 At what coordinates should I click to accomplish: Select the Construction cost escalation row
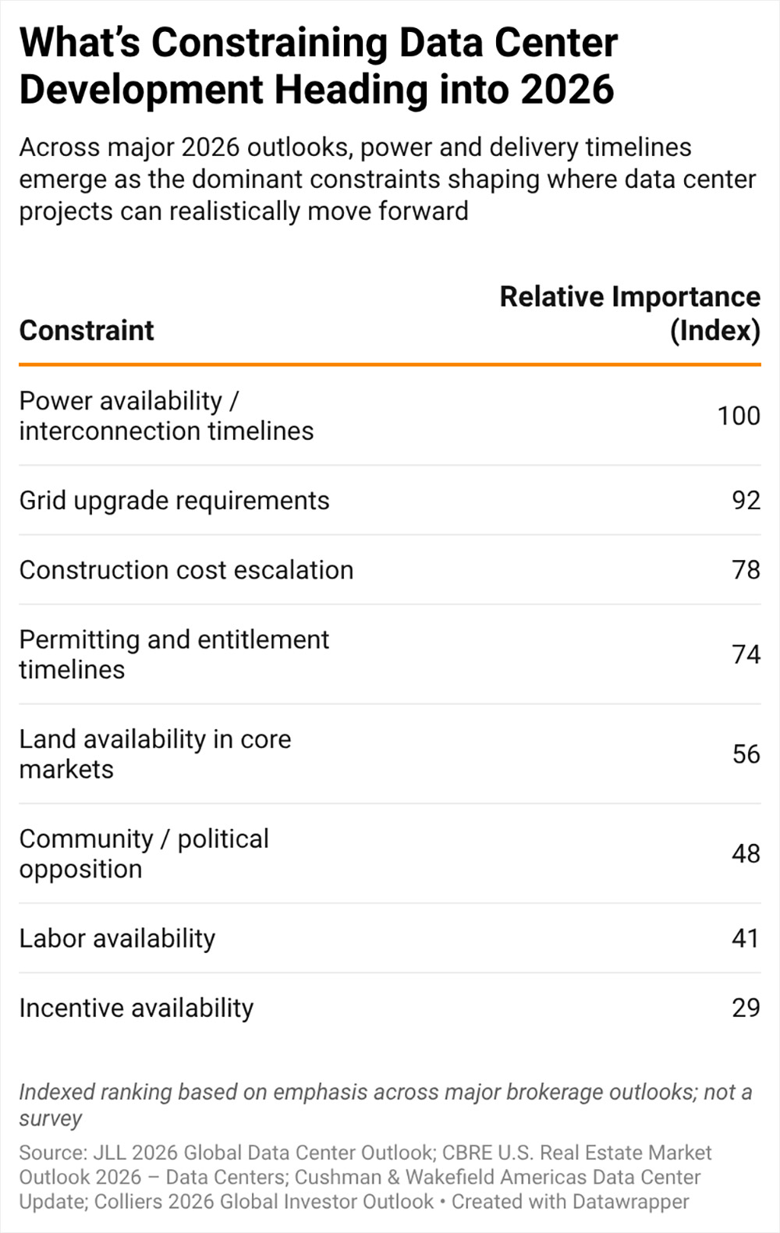tap(186, 570)
